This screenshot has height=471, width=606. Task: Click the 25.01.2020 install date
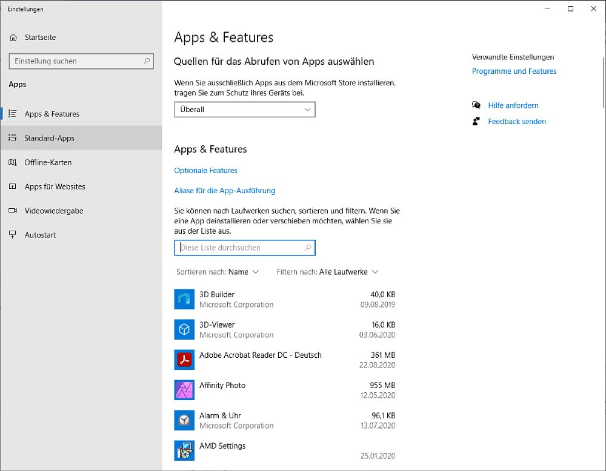tap(378, 456)
